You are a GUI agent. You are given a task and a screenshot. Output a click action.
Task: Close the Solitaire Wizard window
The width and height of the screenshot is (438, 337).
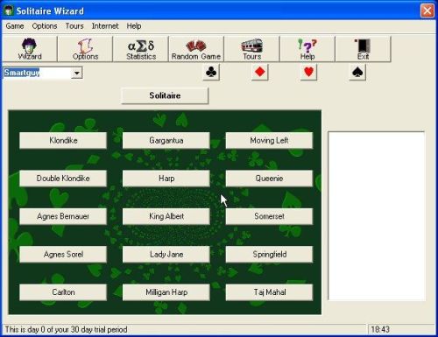click(427, 11)
